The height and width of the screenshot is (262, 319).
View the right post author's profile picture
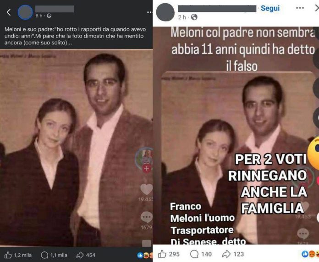point(165,12)
